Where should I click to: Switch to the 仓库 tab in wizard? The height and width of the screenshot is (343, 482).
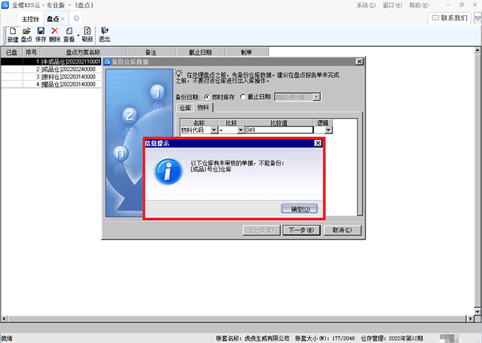point(185,108)
